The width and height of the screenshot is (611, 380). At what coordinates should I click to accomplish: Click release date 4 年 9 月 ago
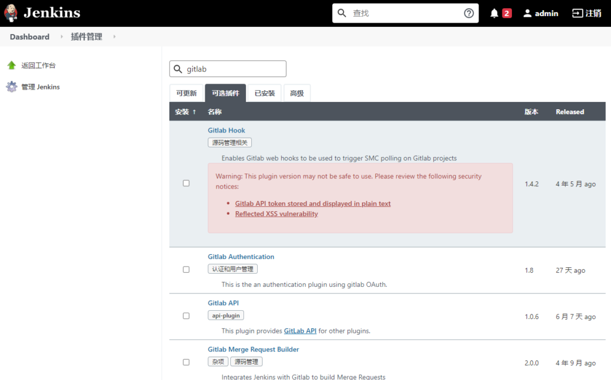(576, 363)
